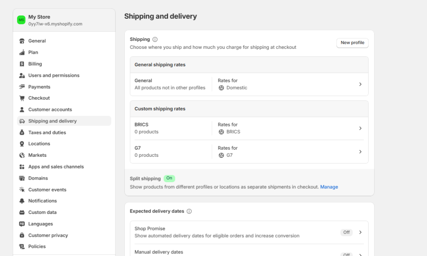Screen dimensions: 427x256
Task: Open the G7 profile chevron
Action: pyautogui.click(x=360, y=151)
